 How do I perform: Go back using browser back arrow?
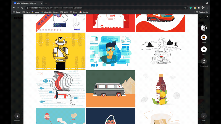(14, 8)
